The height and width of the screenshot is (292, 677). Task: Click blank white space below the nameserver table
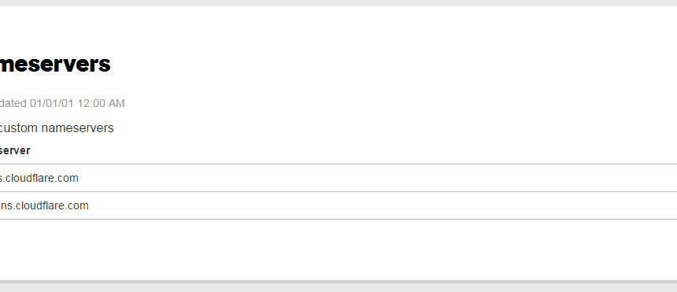338,249
